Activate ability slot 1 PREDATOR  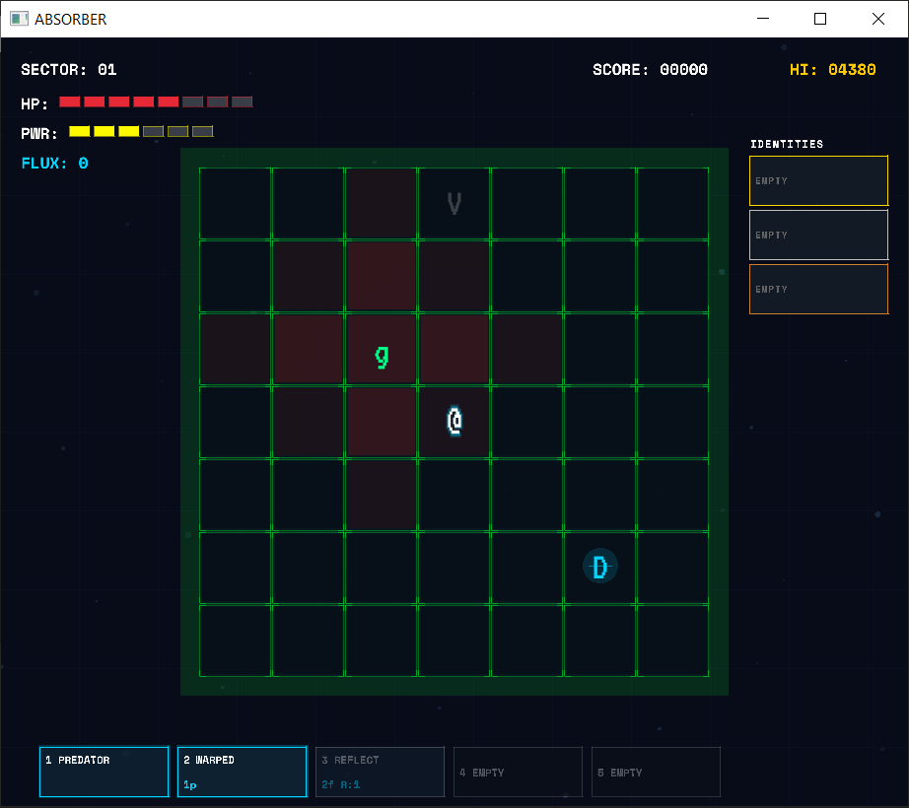click(105, 772)
